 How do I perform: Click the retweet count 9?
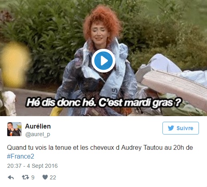coord(33,177)
